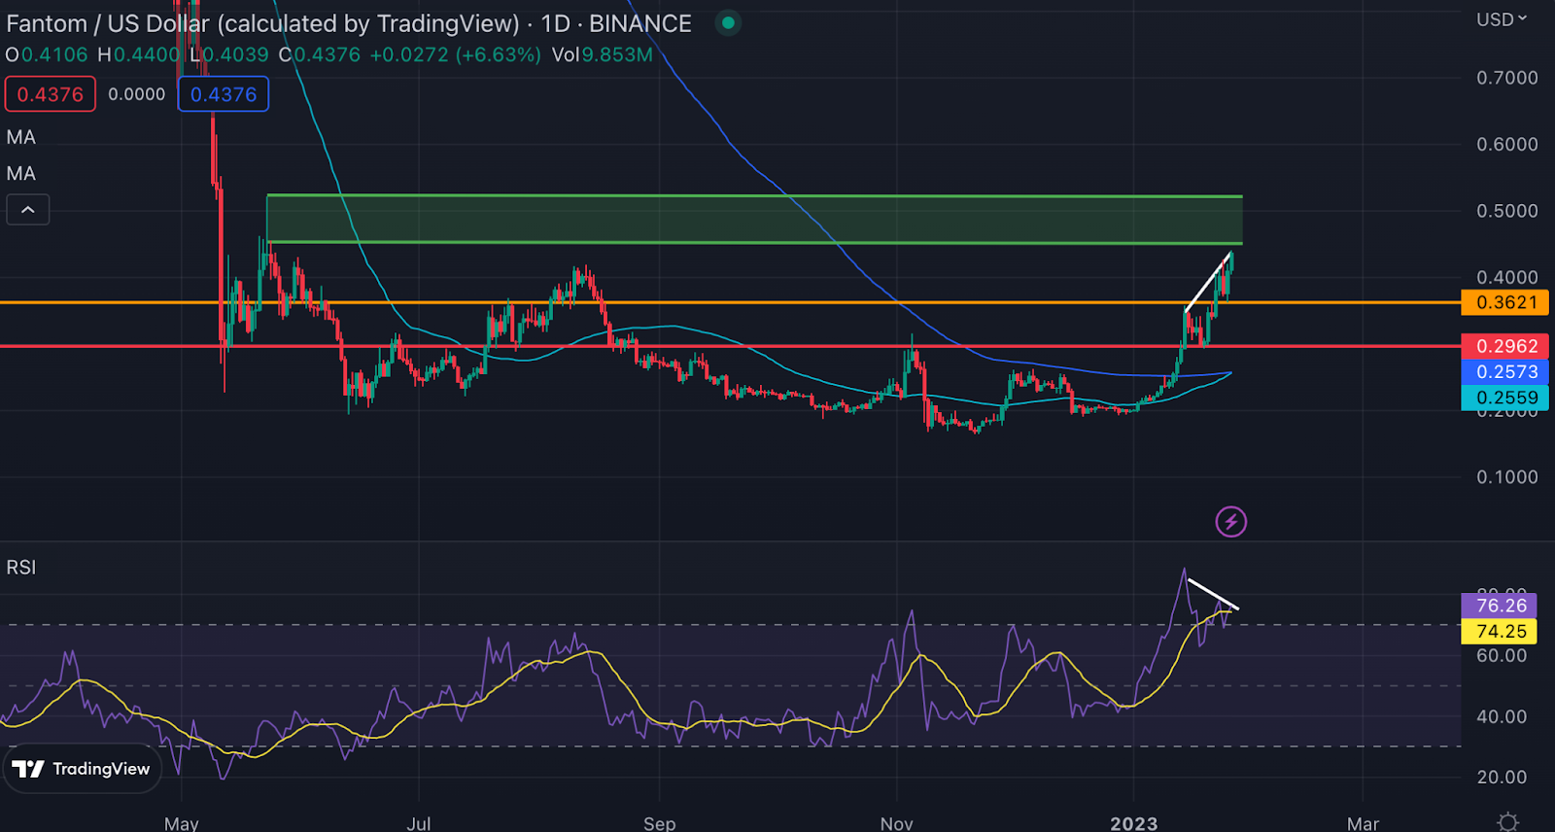The height and width of the screenshot is (832, 1555).
Task: Click the cyan 0.2559 MA price label
Action: [1505, 397]
